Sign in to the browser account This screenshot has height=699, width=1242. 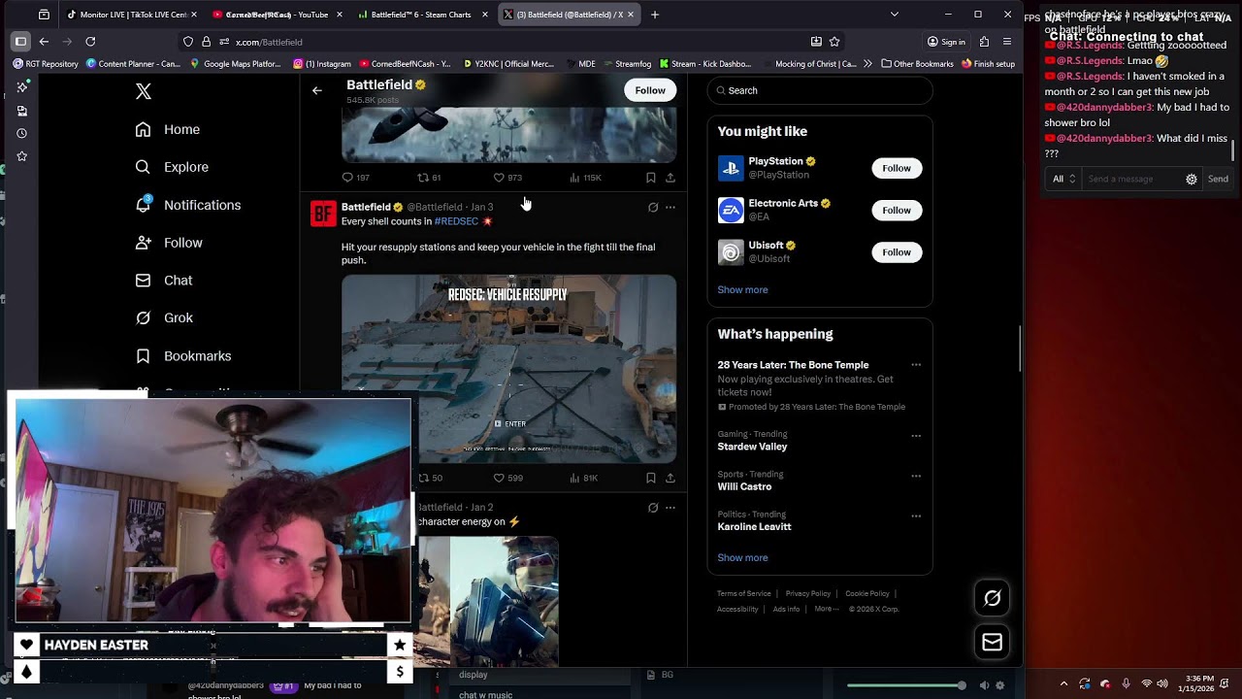[946, 42]
